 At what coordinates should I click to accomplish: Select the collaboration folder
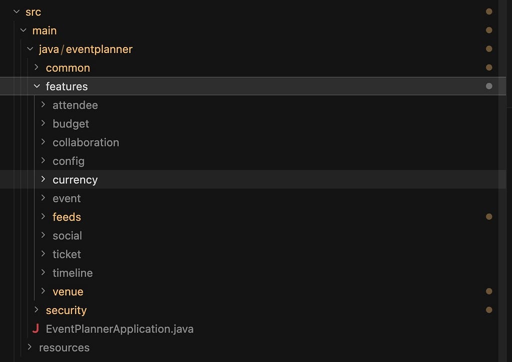click(x=86, y=142)
